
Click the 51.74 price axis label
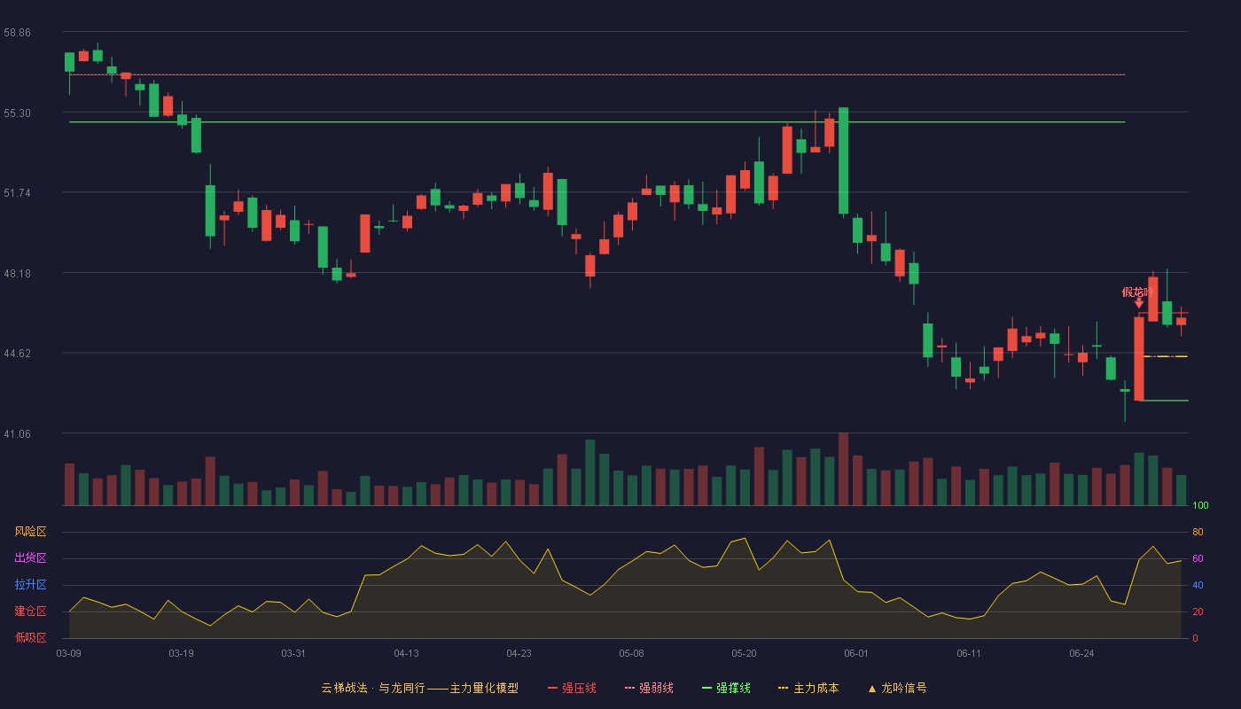pyautogui.click(x=18, y=192)
